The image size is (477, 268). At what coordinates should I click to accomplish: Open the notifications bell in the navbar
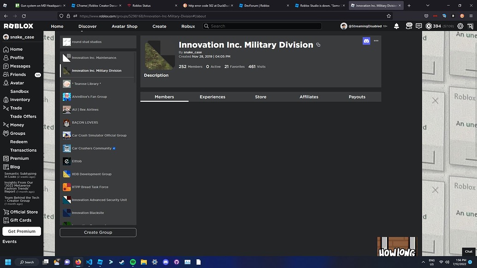point(396,26)
